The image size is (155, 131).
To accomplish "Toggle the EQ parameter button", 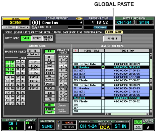I will pyautogui.click(x=50, y=60).
